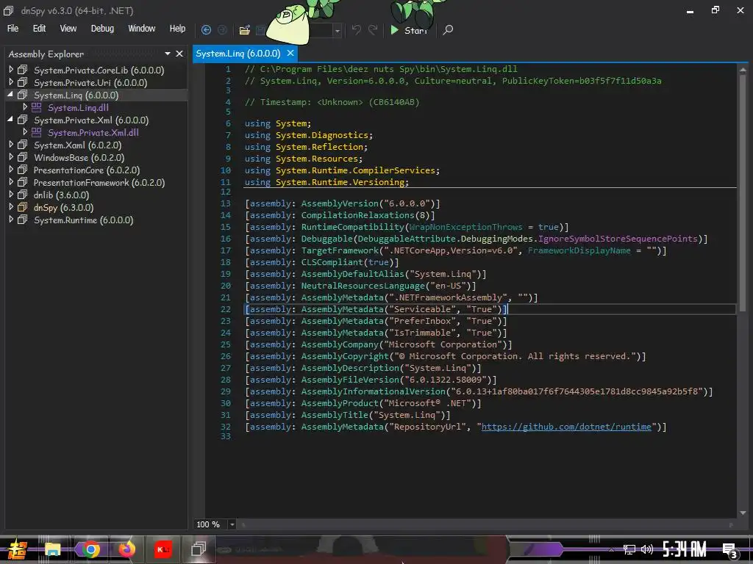This screenshot has width=753, height=564.
Task: Open the Help menu
Action: pyautogui.click(x=177, y=29)
